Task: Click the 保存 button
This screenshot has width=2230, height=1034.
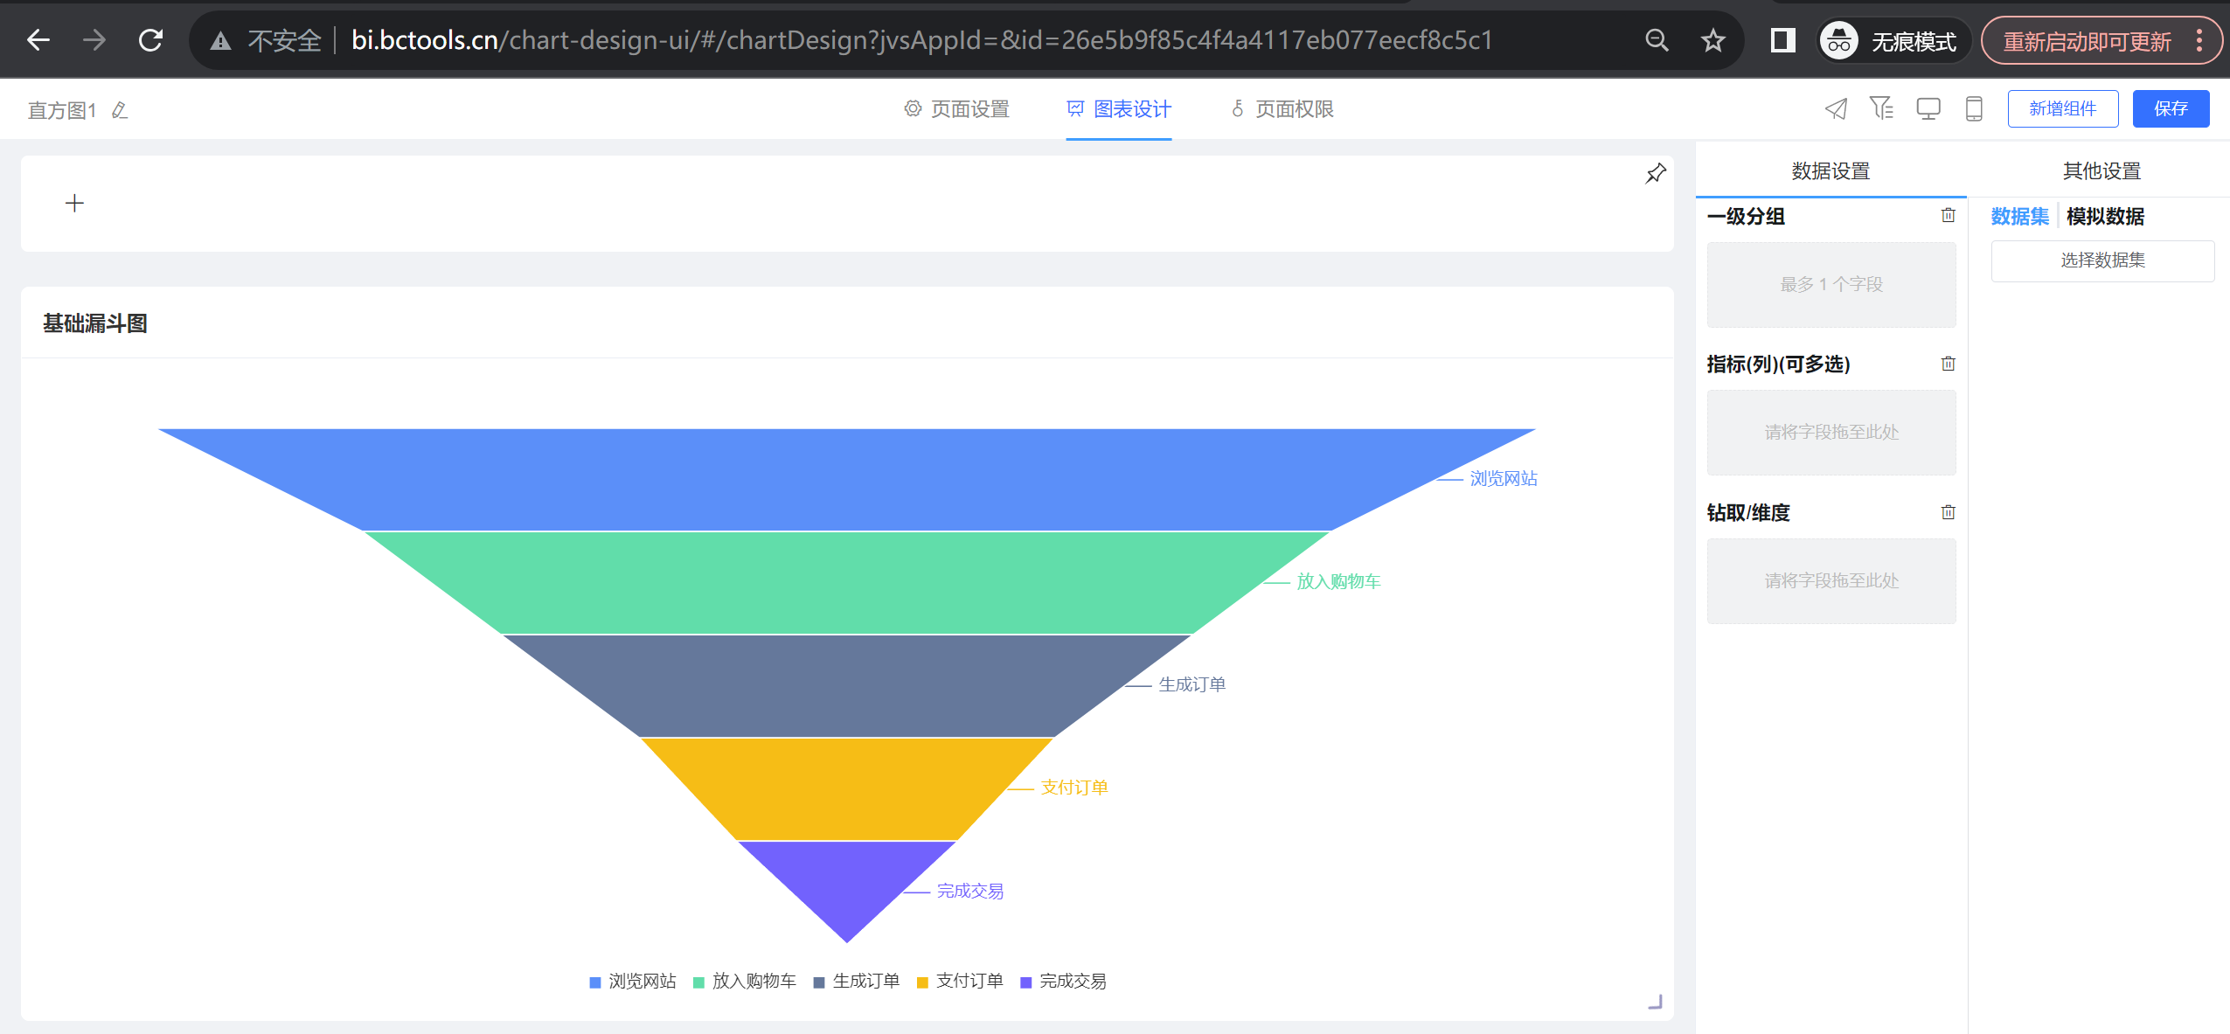Action: (x=2170, y=108)
